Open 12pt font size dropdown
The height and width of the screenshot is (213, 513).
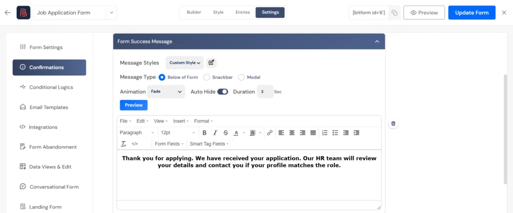178,132
